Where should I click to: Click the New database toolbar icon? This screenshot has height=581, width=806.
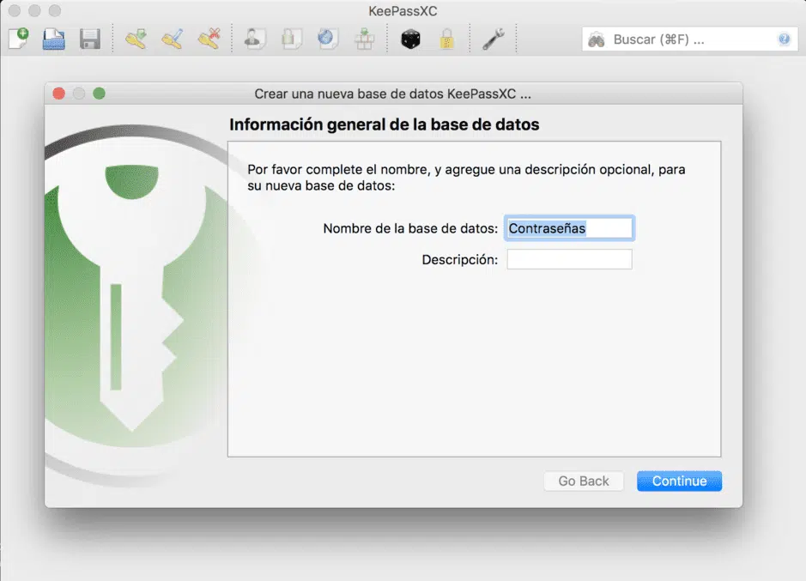pyautogui.click(x=19, y=39)
